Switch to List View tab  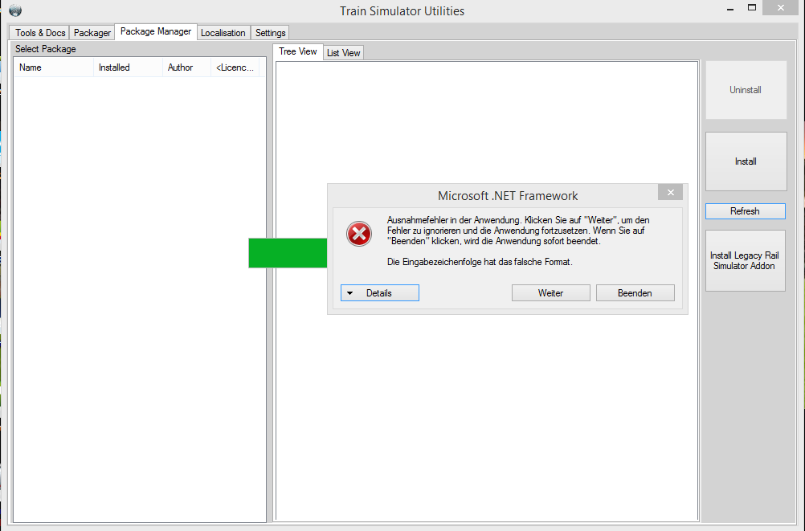[x=344, y=53]
